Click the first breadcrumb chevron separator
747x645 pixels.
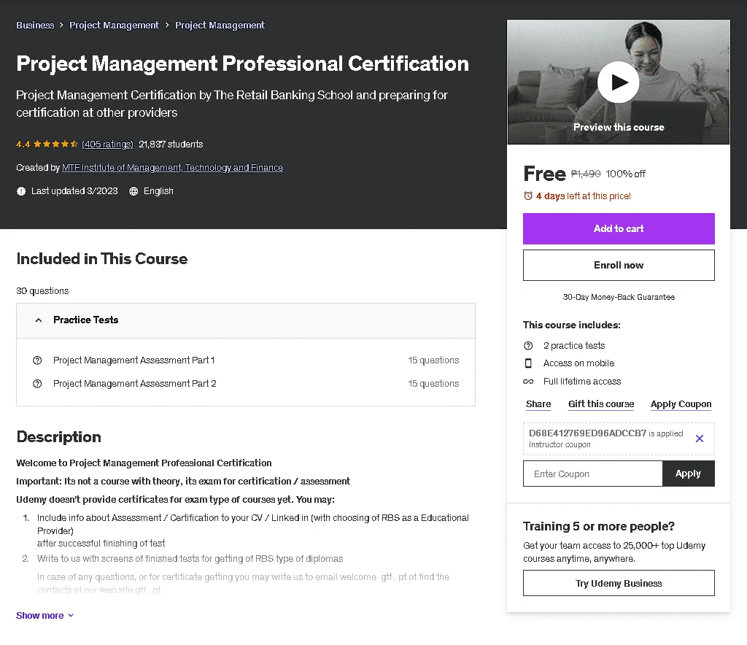61,26
